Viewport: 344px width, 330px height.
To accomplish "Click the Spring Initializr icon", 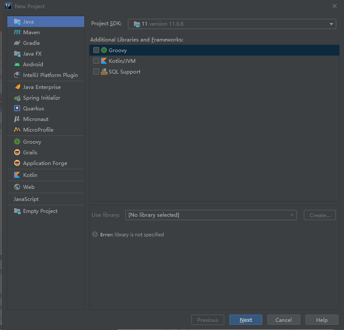I will click(17, 98).
